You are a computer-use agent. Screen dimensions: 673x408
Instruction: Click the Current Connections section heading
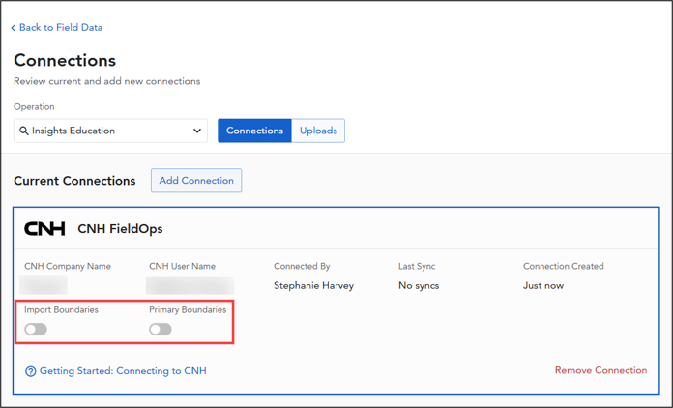pos(74,181)
